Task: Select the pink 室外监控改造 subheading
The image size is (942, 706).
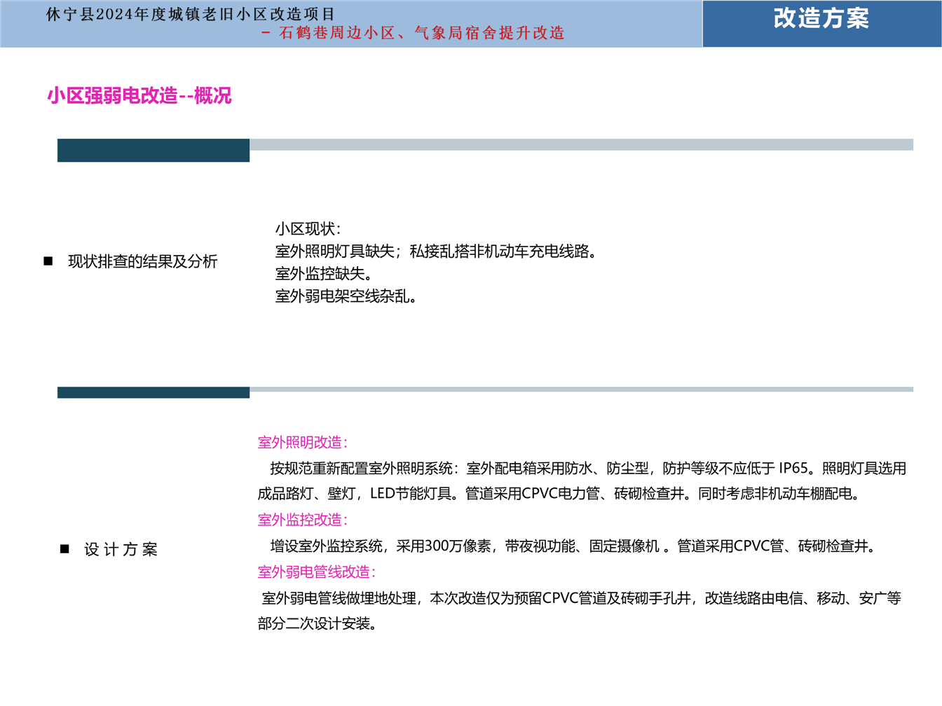Action: click(x=303, y=520)
